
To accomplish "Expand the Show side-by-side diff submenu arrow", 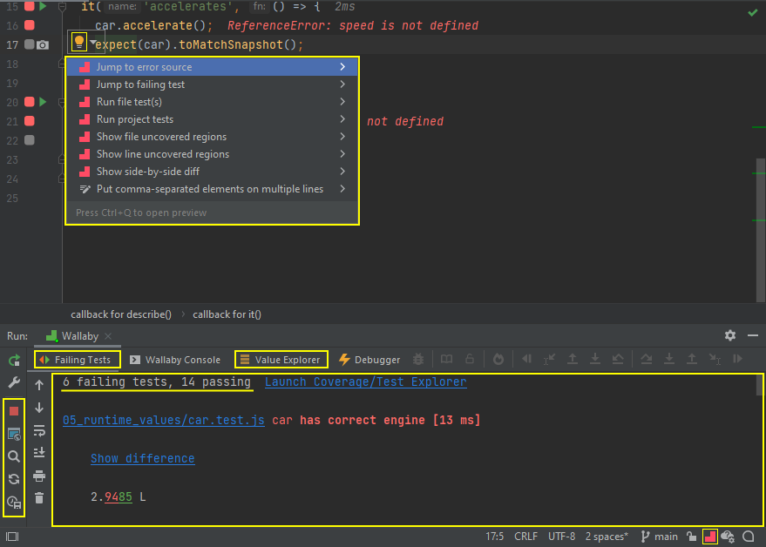I will pos(342,172).
